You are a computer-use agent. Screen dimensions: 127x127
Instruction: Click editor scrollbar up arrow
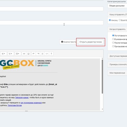click(102, 58)
